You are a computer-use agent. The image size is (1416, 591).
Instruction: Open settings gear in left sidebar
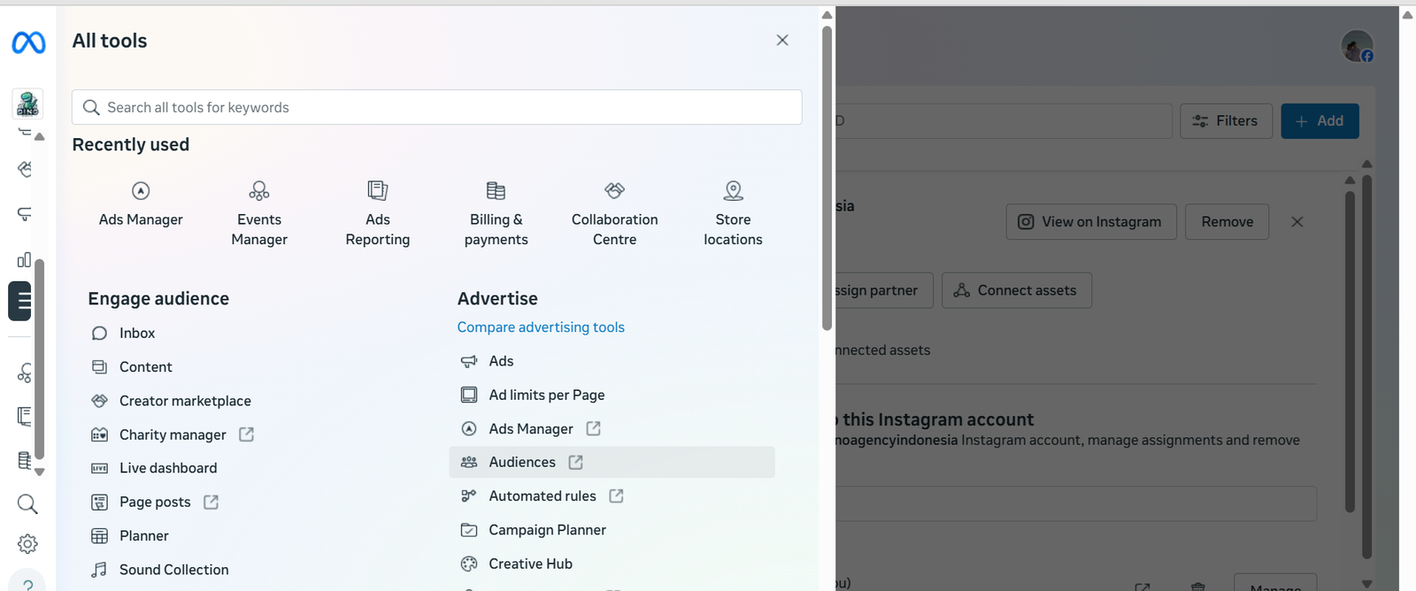click(x=27, y=544)
